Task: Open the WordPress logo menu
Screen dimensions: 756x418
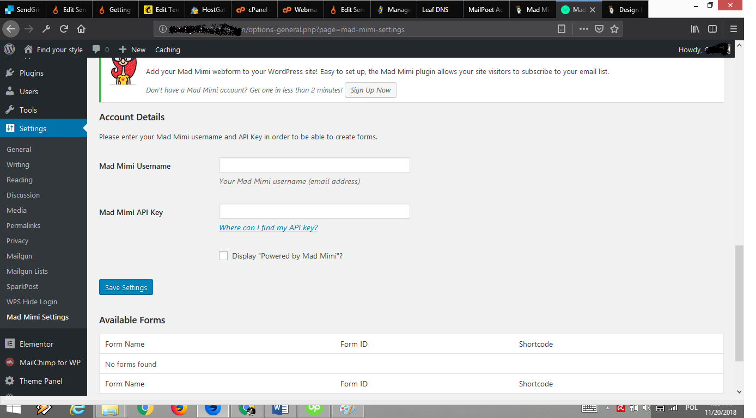Action: [x=9, y=50]
